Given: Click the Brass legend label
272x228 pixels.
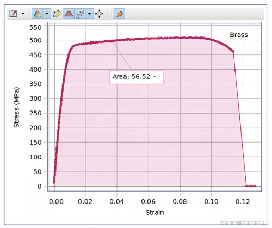Looking at the screenshot, I should click(x=239, y=35).
